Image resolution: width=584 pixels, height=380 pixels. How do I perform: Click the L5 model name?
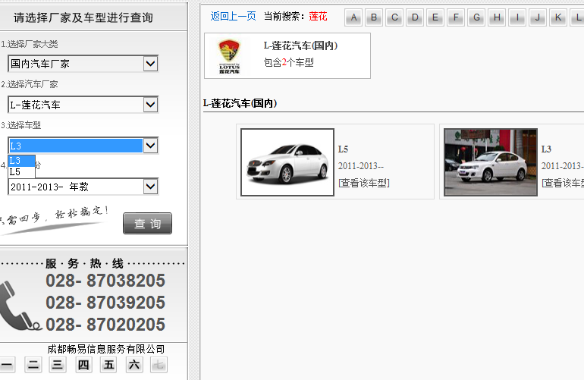(x=343, y=149)
